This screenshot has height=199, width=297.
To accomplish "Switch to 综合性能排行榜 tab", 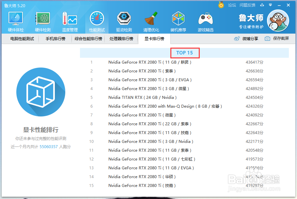I will click(x=88, y=39).
